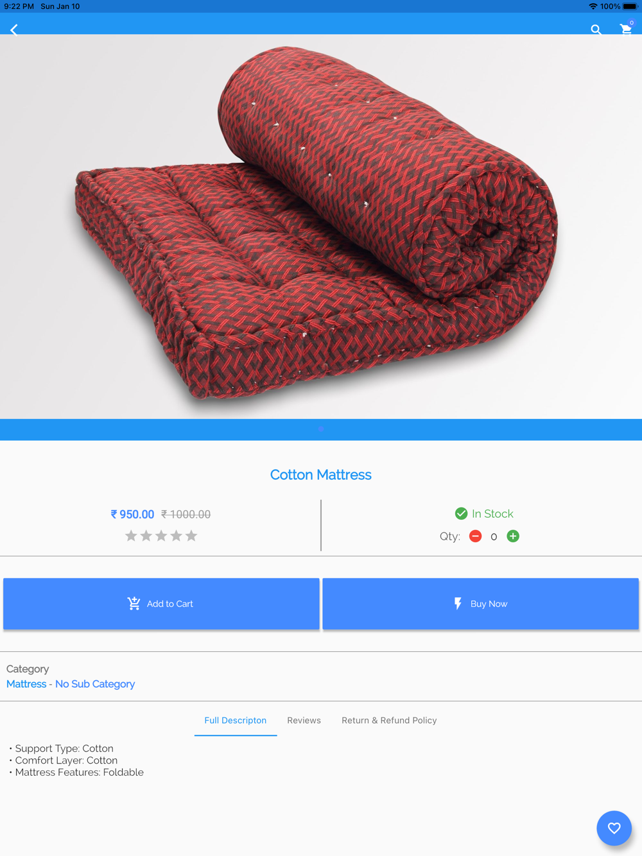Open the shopping cart icon
This screenshot has width=642, height=856.
[626, 28]
